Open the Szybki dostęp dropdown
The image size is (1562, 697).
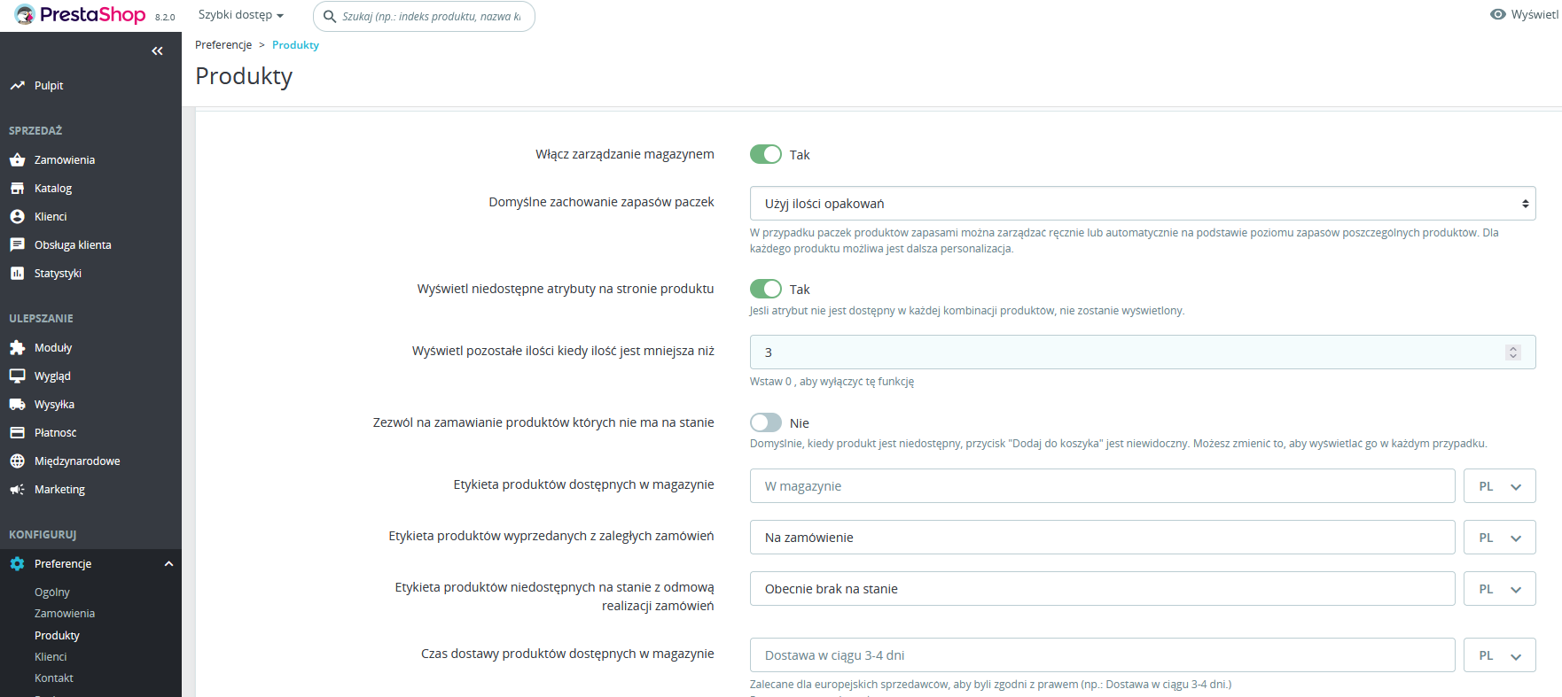tap(241, 15)
